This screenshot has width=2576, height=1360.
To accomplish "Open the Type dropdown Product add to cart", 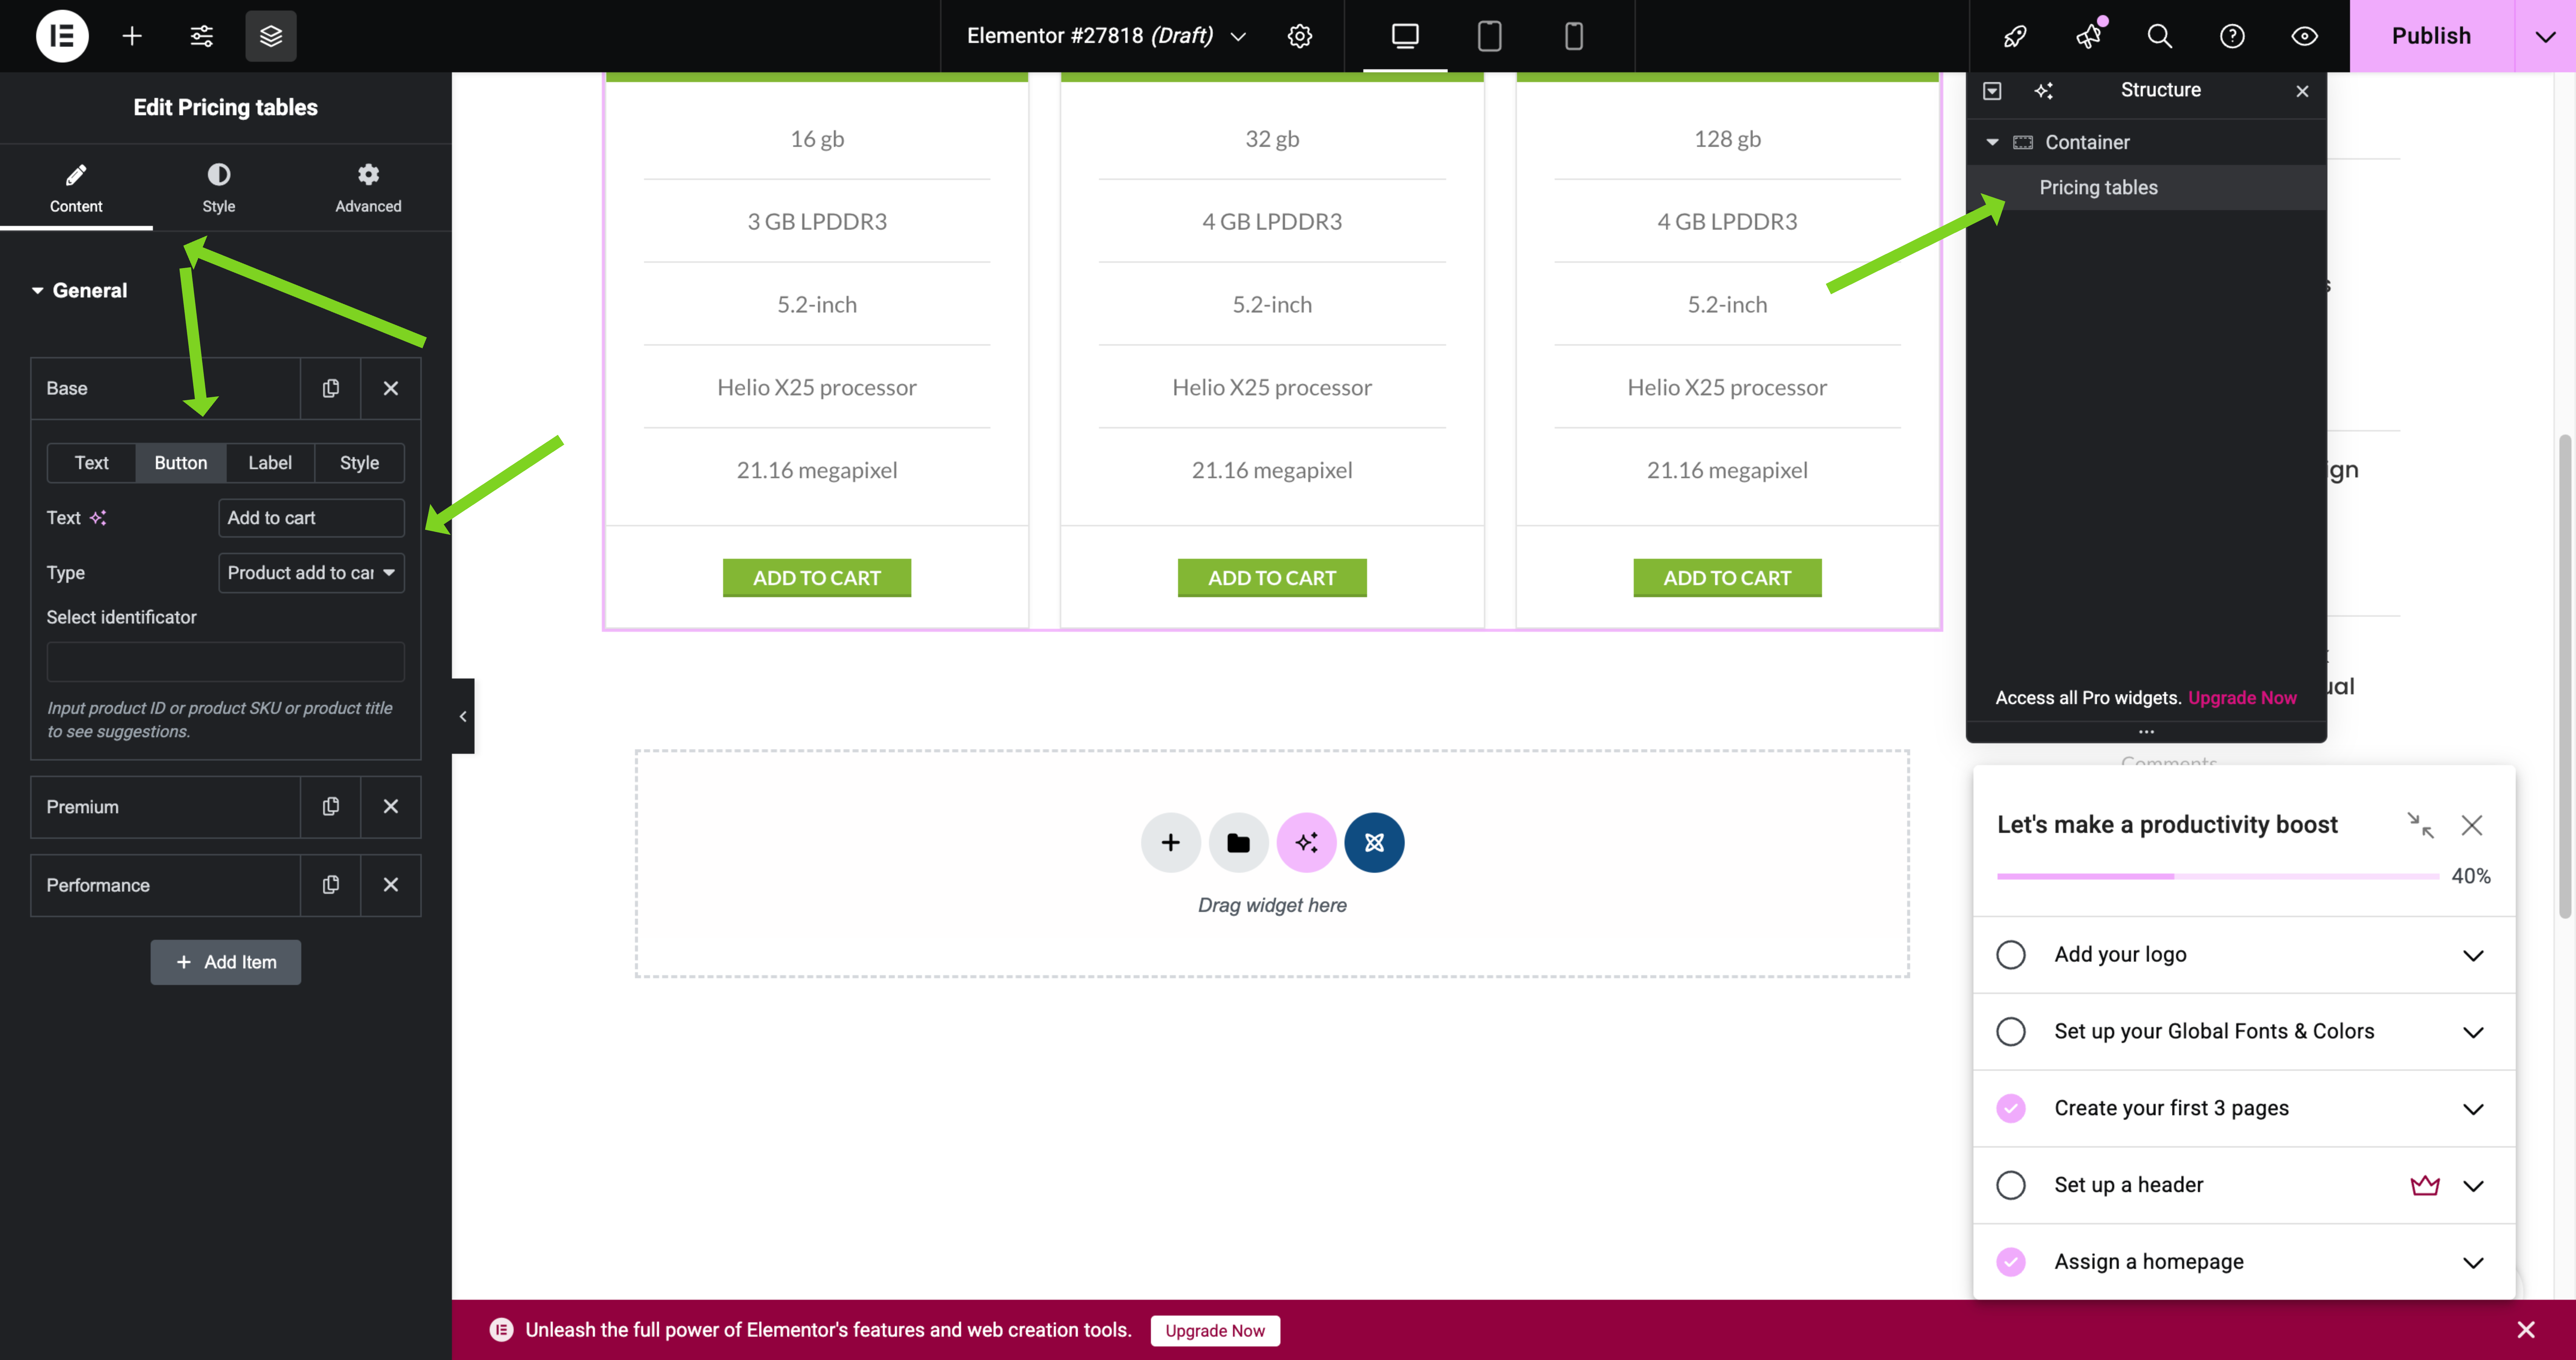I will [x=311, y=573].
